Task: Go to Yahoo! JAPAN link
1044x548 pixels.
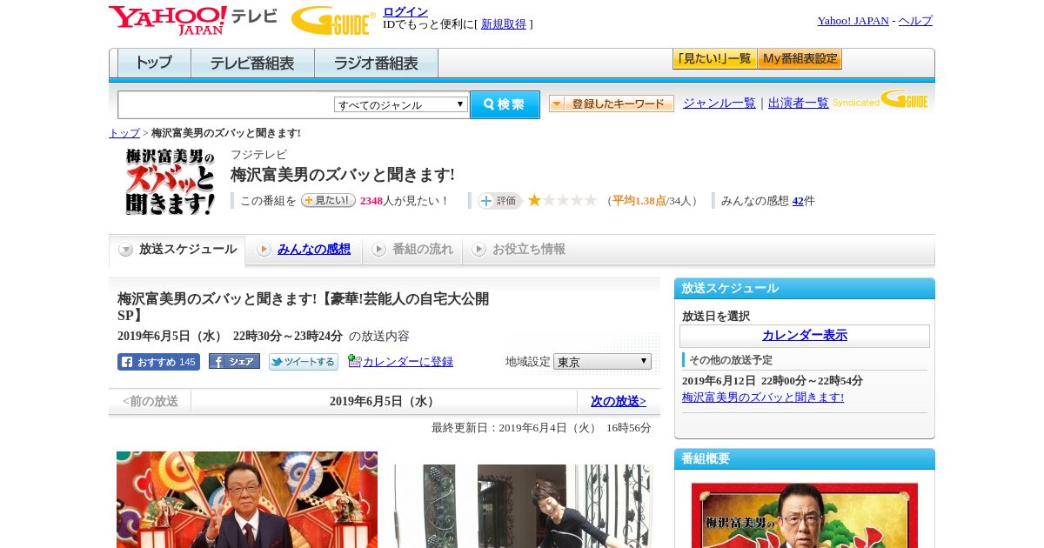Action: [853, 21]
